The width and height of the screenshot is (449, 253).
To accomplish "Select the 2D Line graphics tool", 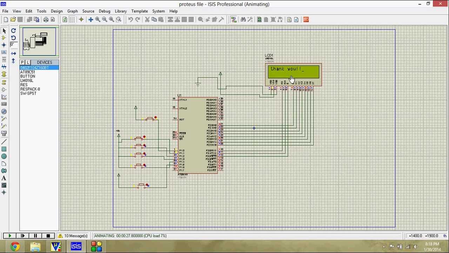I will tap(4, 142).
